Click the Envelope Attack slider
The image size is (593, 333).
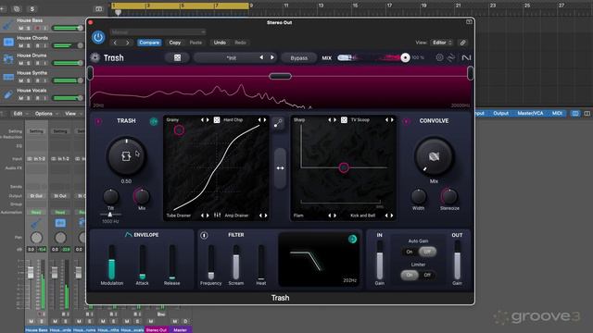click(142, 263)
